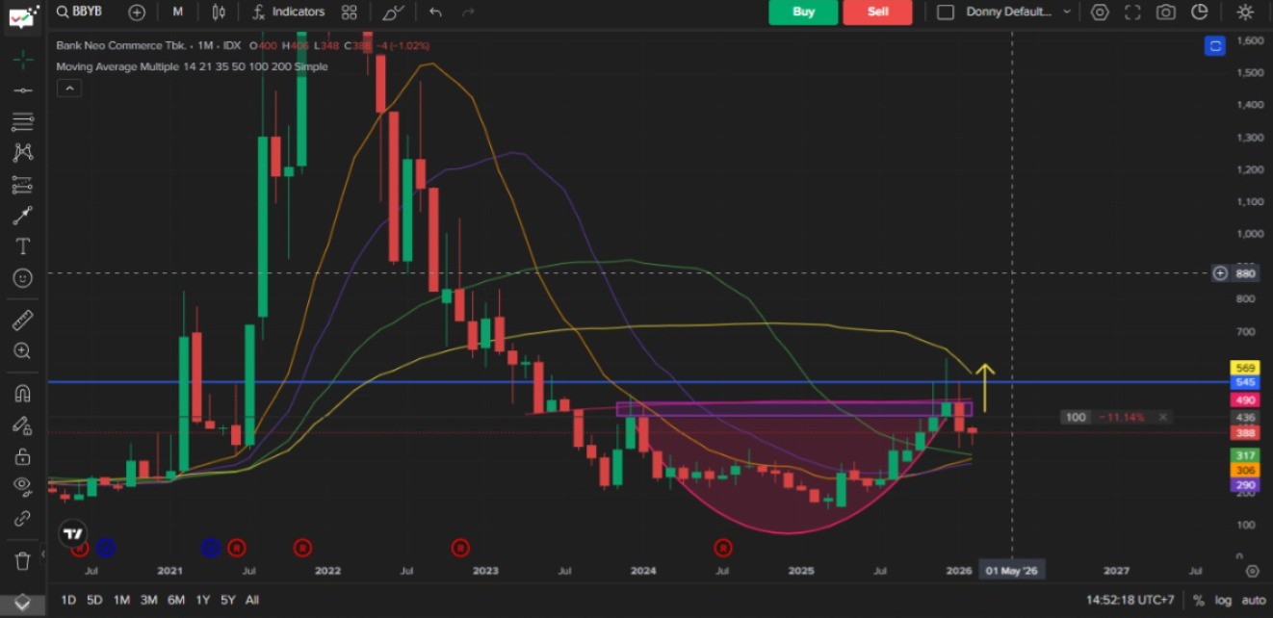Click the TradingView TV logo on chart
The height and width of the screenshot is (618, 1273).
pos(72,533)
